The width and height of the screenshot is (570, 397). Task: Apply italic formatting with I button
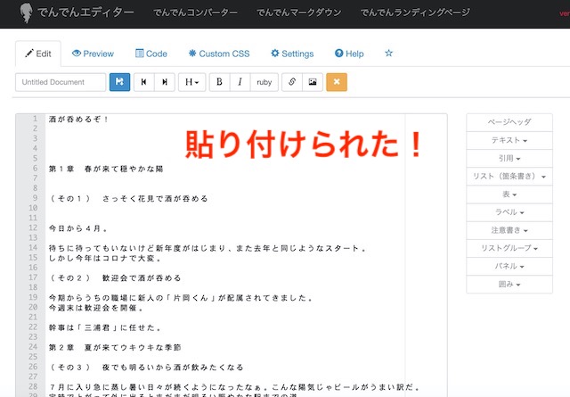click(x=240, y=81)
